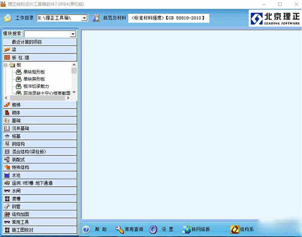Click tree scrollbar up arrow
This screenshot has height=237, width=302.
click(74, 65)
